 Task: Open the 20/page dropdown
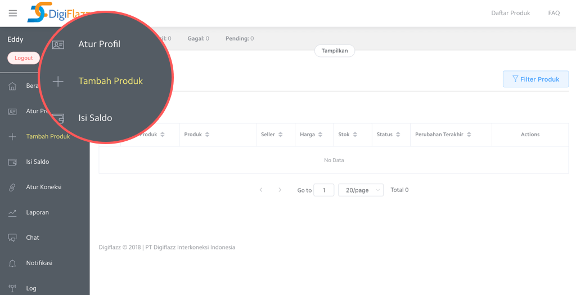click(361, 190)
